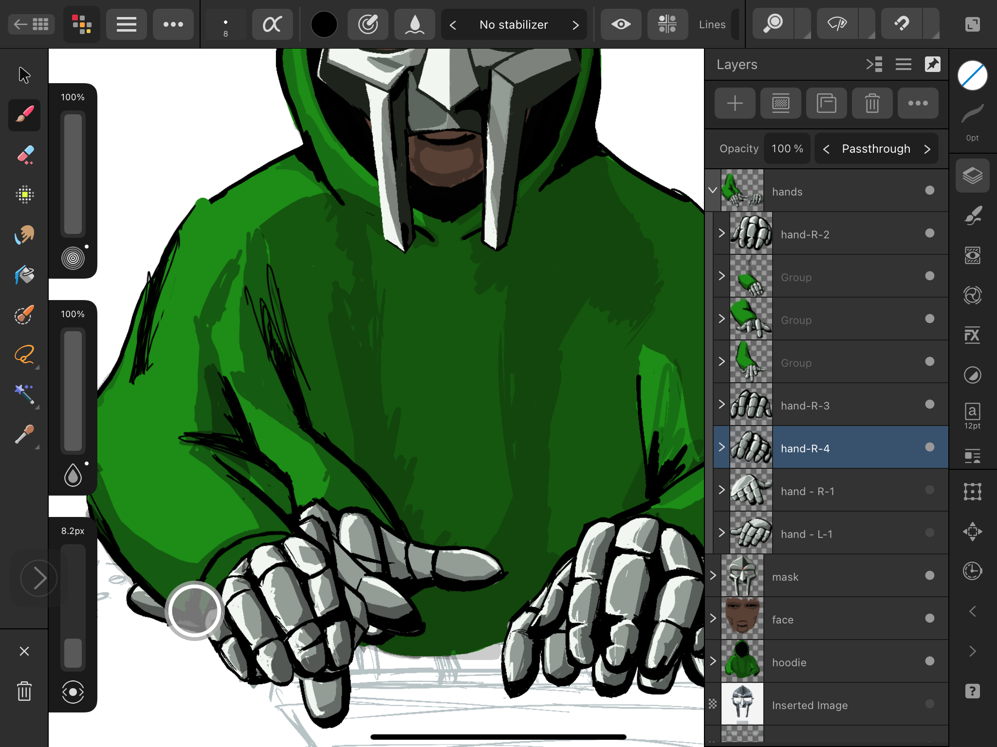Screen dimensions: 997x747
Task: Collapse the hands layer group
Action: click(x=713, y=190)
